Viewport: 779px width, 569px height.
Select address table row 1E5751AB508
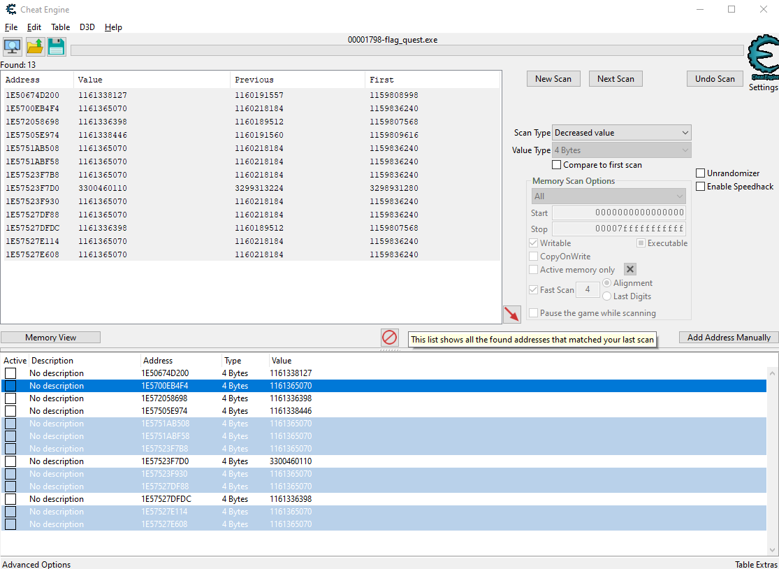coord(384,424)
